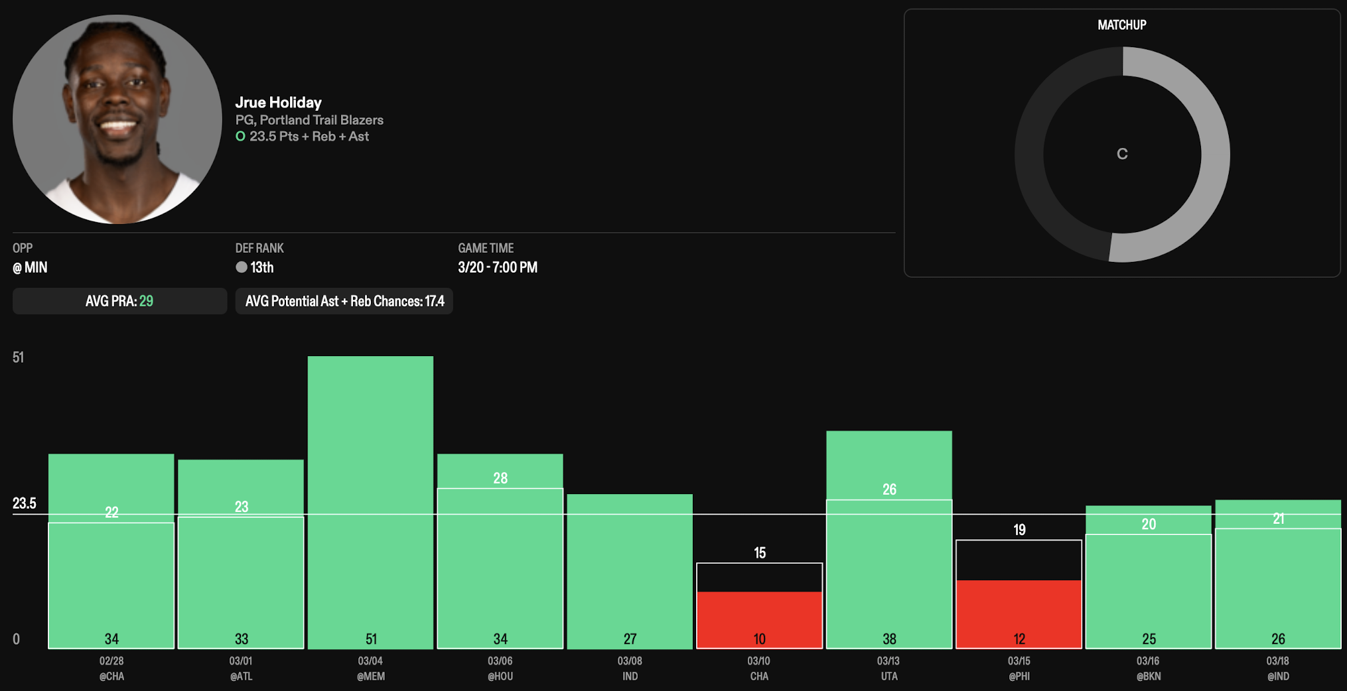Click the MATCHUP panel title
This screenshot has width=1347, height=691.
1121,25
